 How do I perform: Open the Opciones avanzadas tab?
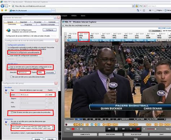coord(48,24)
